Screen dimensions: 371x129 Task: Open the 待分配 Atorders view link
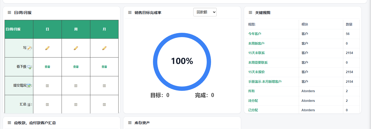[253, 101]
